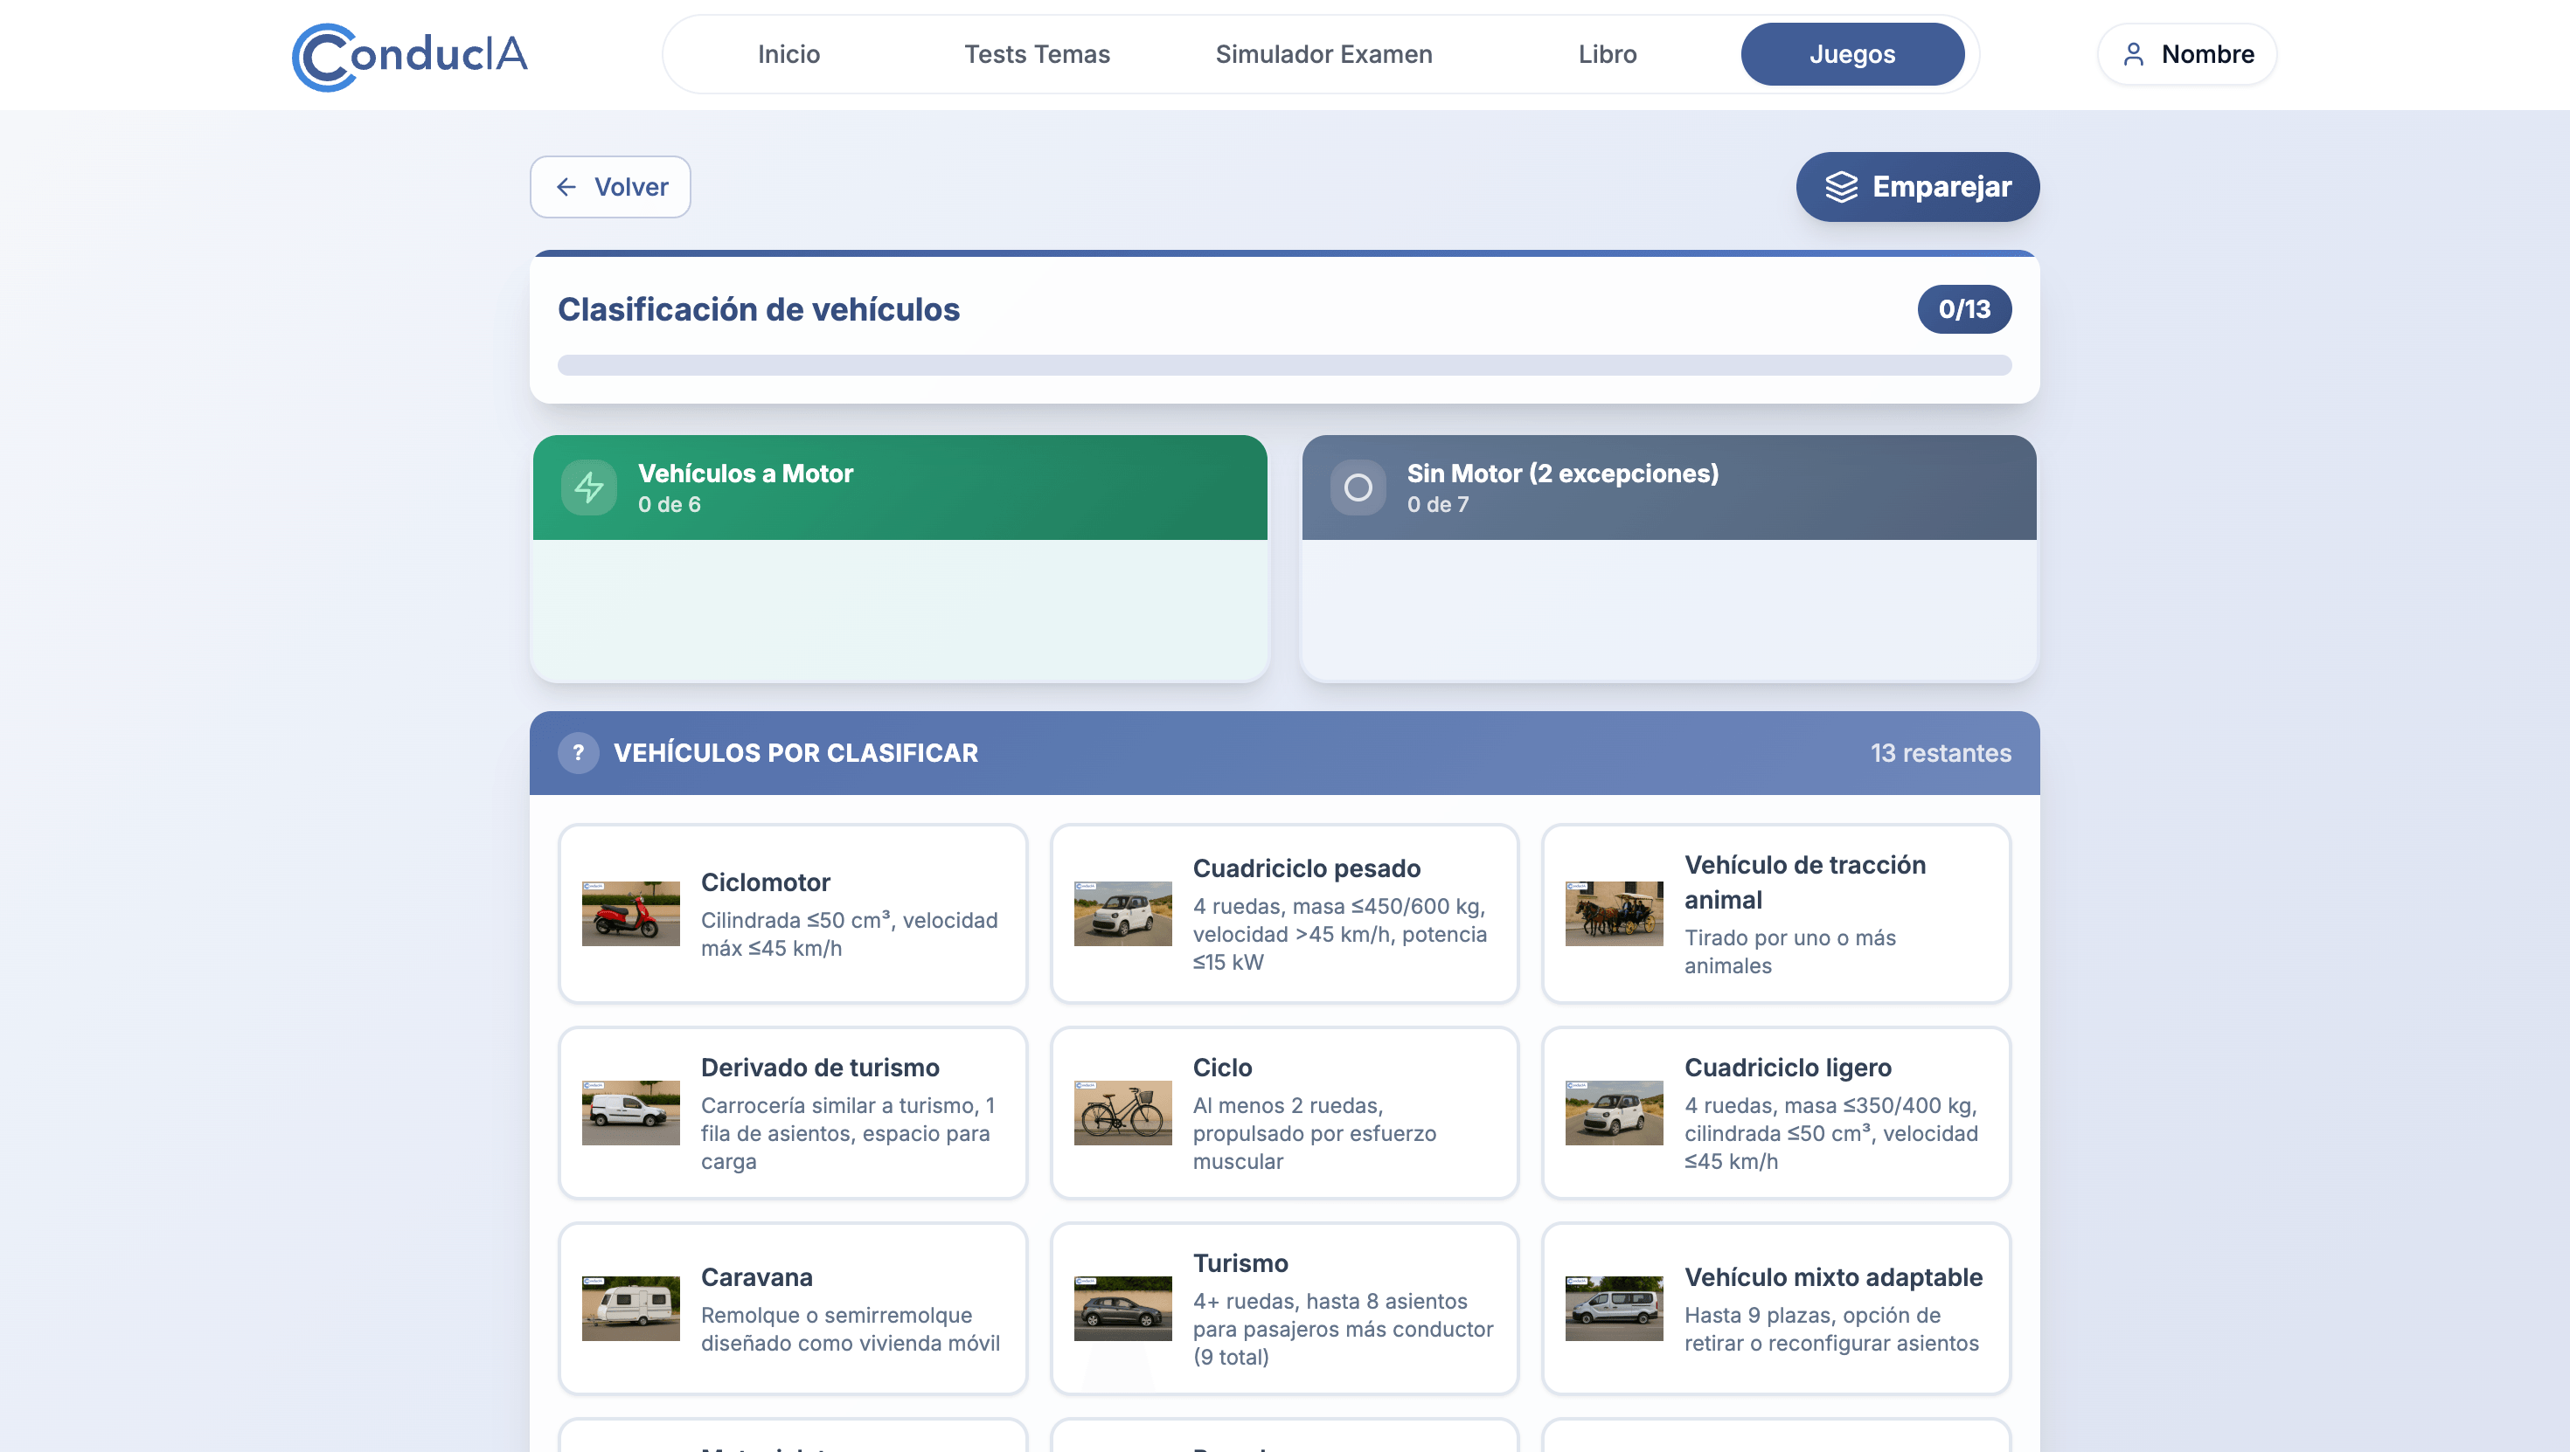Click the Ciclomotor scooter image
Screen dimensions: 2570x1452
click(630, 914)
